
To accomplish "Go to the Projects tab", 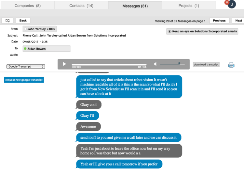I will tap(189, 6).
